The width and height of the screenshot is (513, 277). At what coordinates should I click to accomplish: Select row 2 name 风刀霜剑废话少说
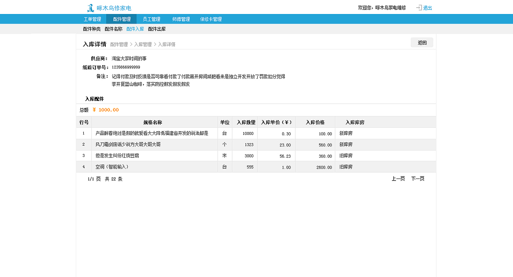[x=128, y=144]
